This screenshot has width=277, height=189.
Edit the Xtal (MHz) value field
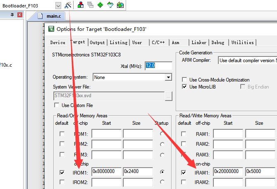pos(158,66)
